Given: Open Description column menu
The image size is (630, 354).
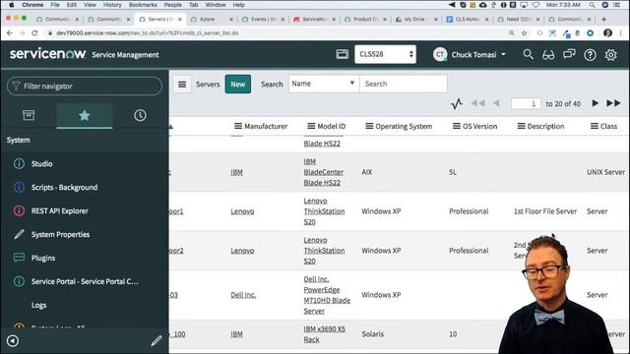Looking at the screenshot, I should (521, 126).
